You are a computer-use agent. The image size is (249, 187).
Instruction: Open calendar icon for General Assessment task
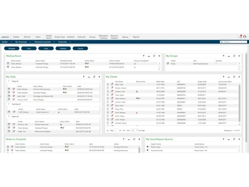pyautogui.click(x=9, y=124)
